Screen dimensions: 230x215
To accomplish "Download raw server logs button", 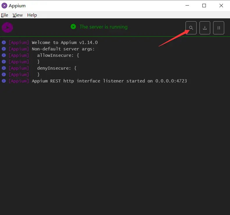I will pyautogui.click(x=205, y=28).
